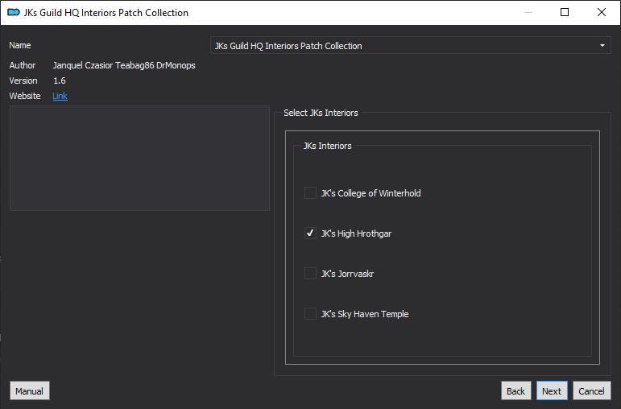Click the JK's Jorrvaskr label text
This screenshot has width=621, height=409.
click(x=347, y=274)
